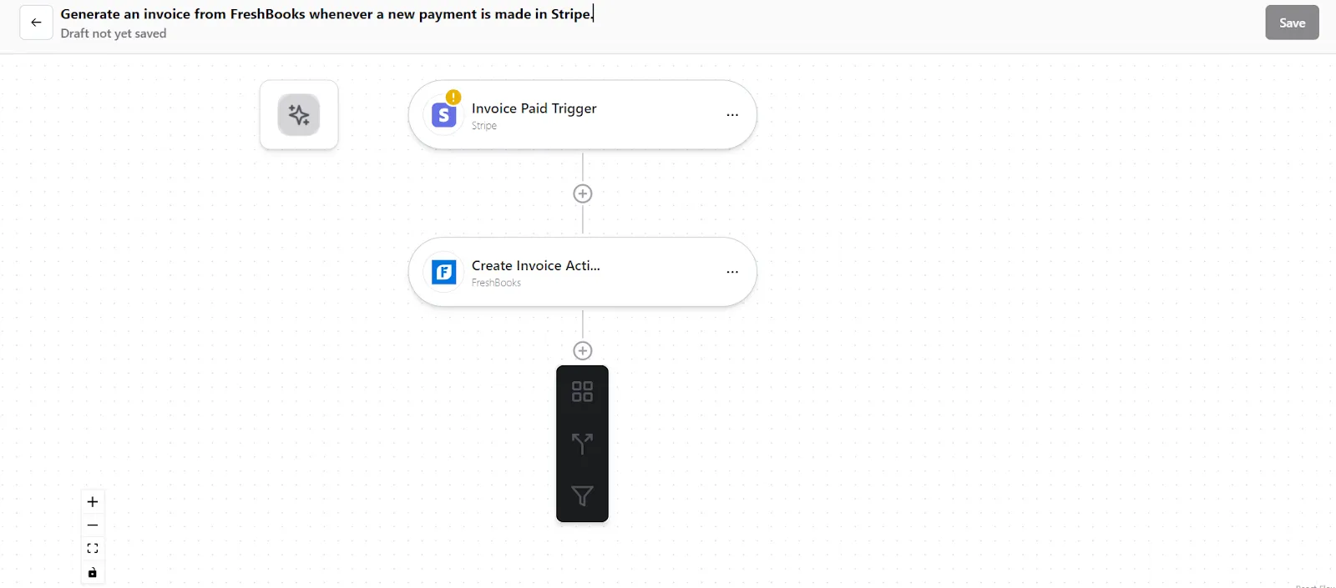
Task: Add a step after Create Invoice action
Action: [583, 350]
